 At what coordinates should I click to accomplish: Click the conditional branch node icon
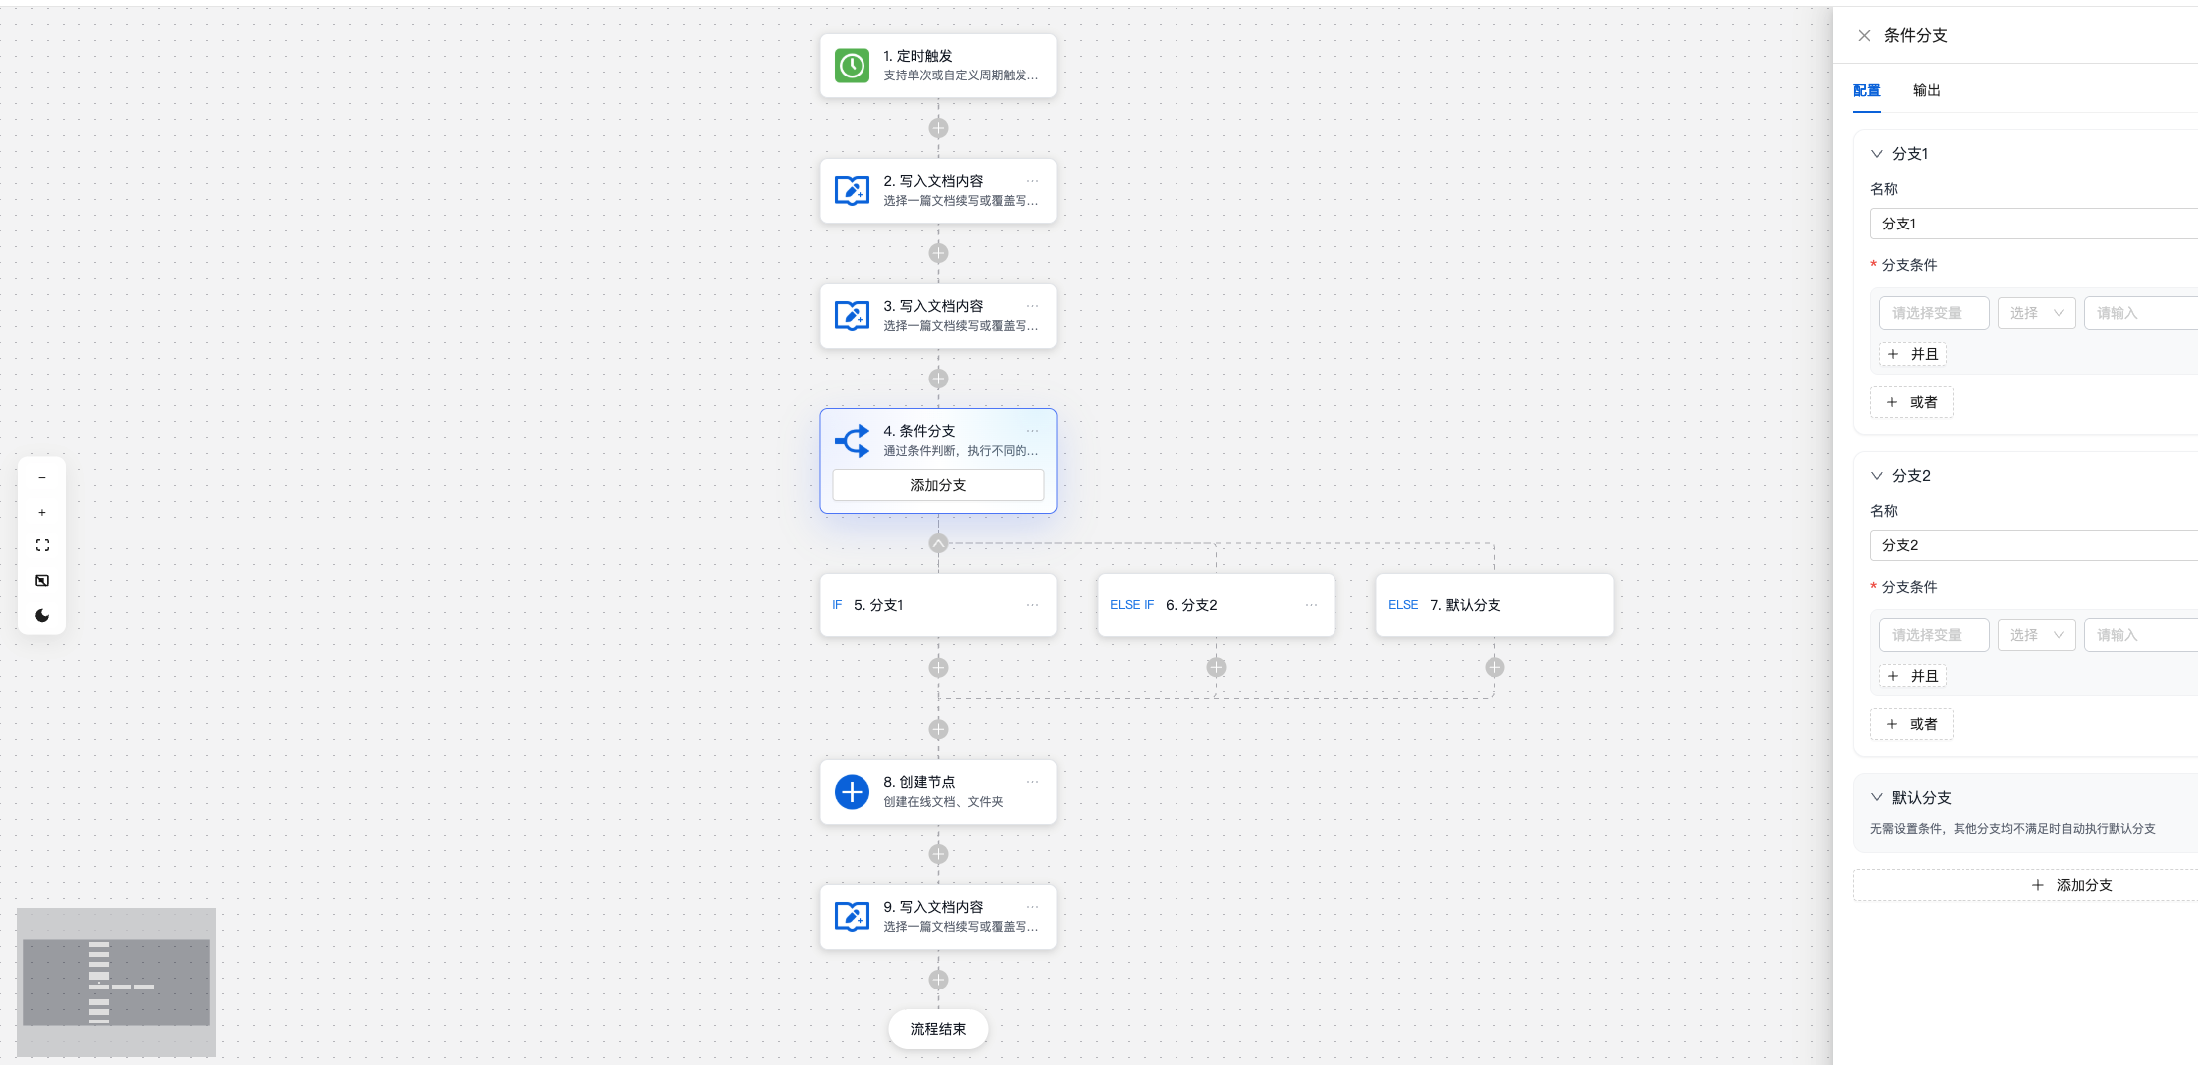(x=852, y=441)
